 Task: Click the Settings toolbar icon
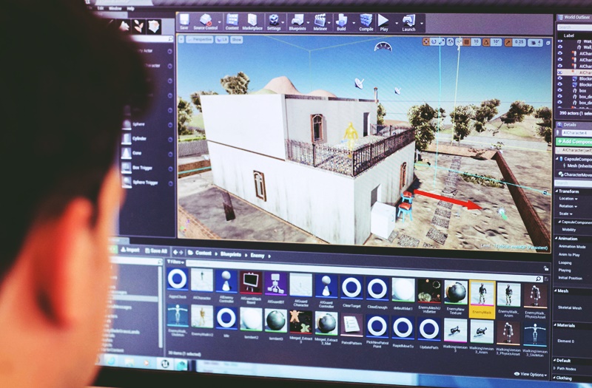[x=274, y=22]
